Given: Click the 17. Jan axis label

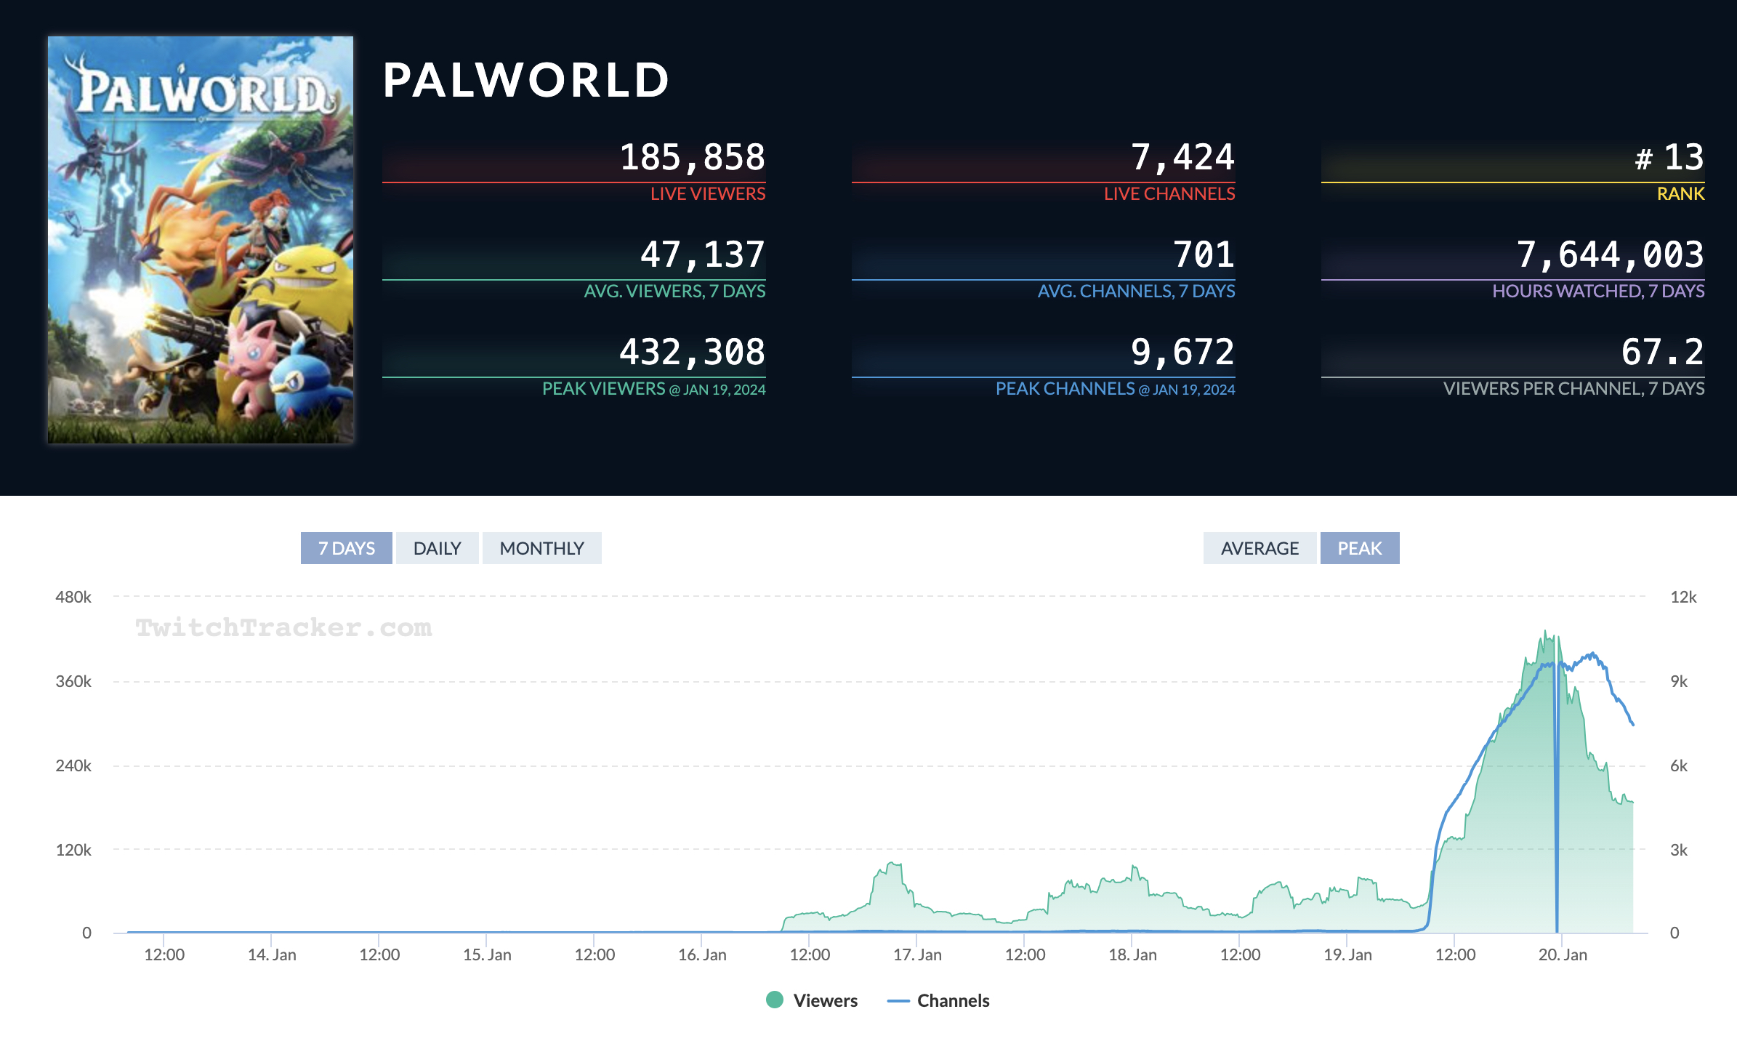Looking at the screenshot, I should point(917,954).
